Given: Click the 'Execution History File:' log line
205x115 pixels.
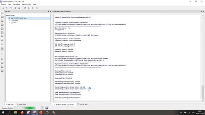Looking at the screenshot, I should click(x=63, y=28).
